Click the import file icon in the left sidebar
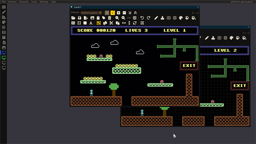 pyautogui.click(x=4, y=42)
